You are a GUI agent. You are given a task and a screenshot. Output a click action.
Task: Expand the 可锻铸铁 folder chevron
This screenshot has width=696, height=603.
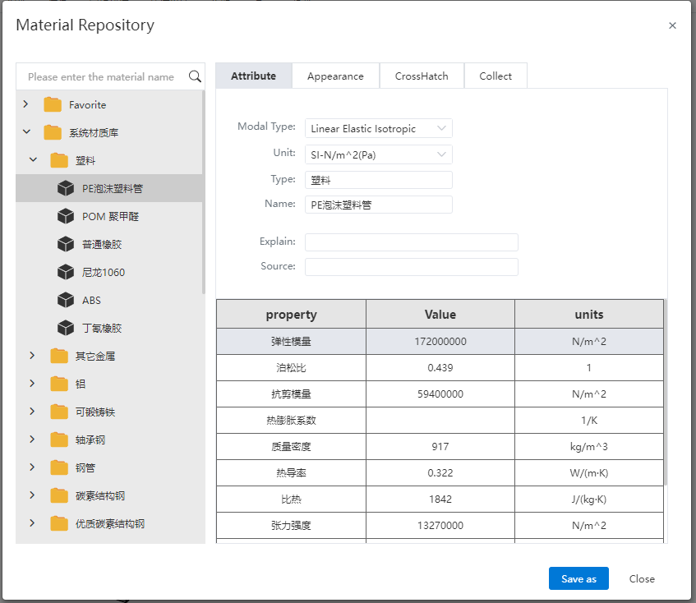click(x=32, y=412)
